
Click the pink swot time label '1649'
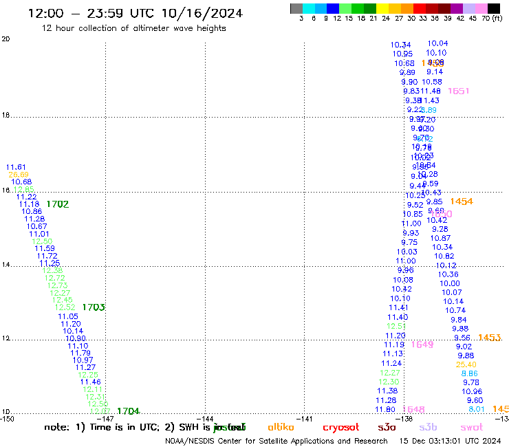click(x=422, y=345)
